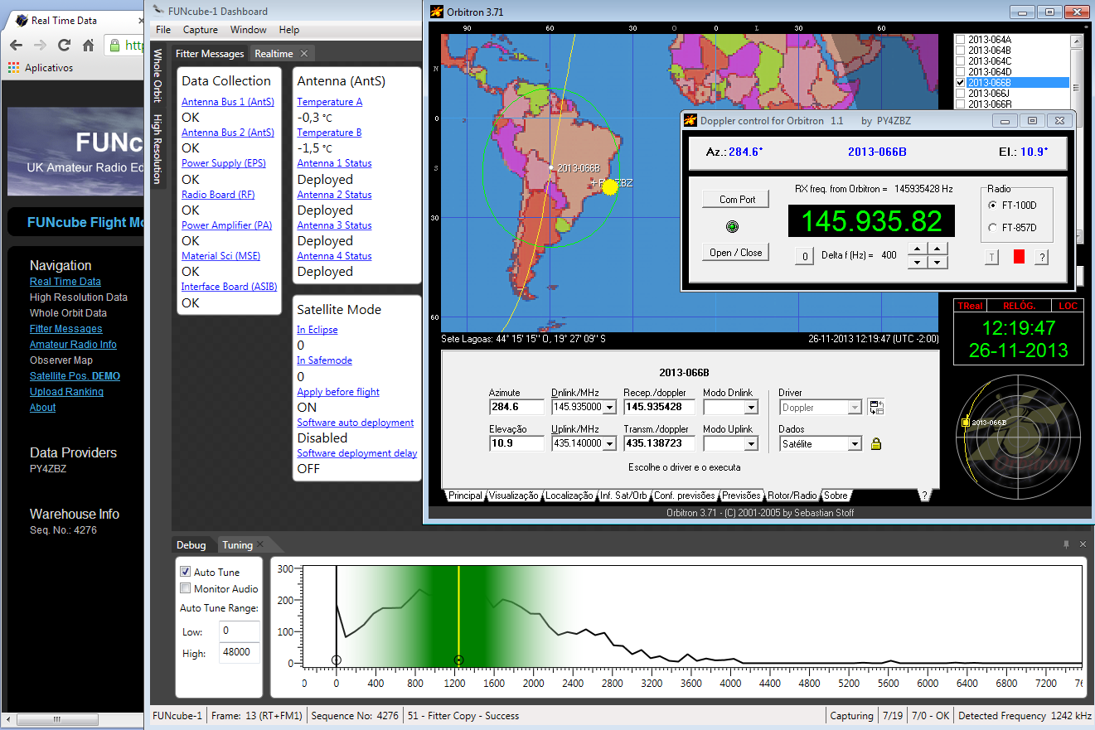Click the T button in Doppler control
The width and height of the screenshot is (1095, 730).
pyautogui.click(x=992, y=257)
